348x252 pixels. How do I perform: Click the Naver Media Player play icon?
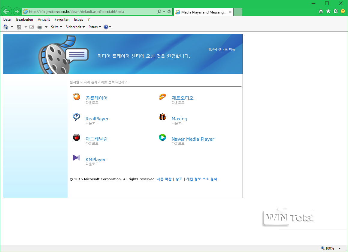(162, 137)
